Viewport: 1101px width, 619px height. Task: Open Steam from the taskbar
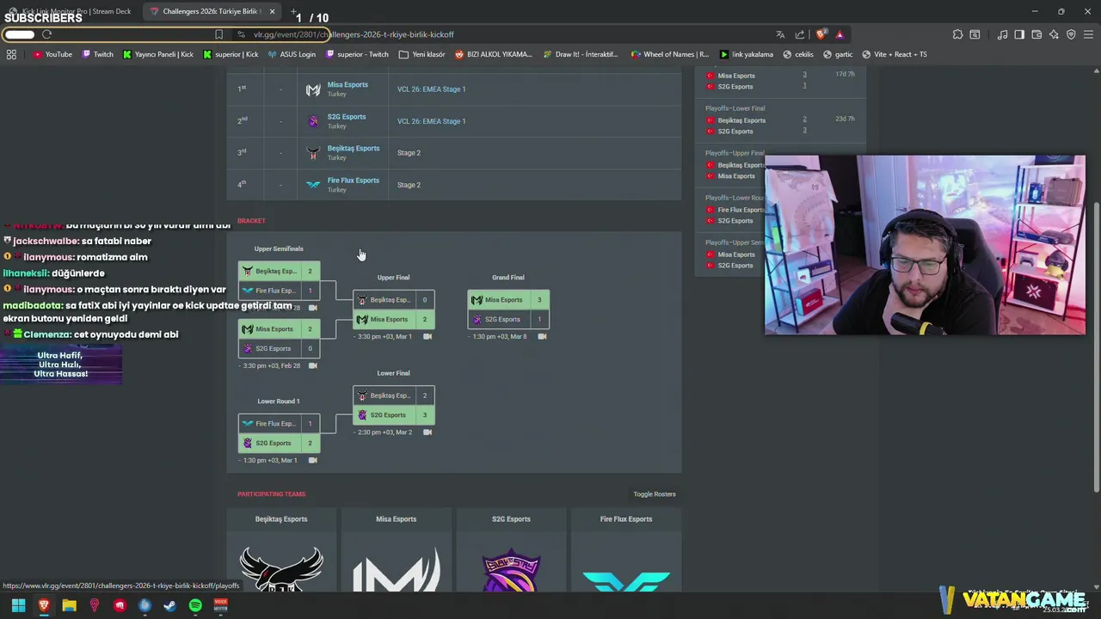click(x=170, y=605)
